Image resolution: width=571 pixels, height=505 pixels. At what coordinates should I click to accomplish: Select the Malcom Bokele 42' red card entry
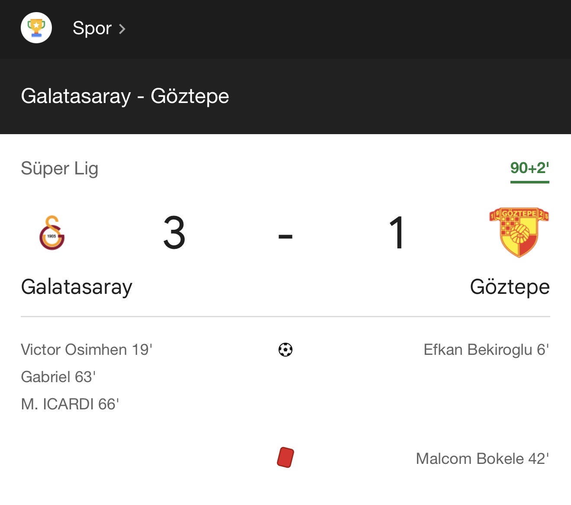pyautogui.click(x=482, y=459)
